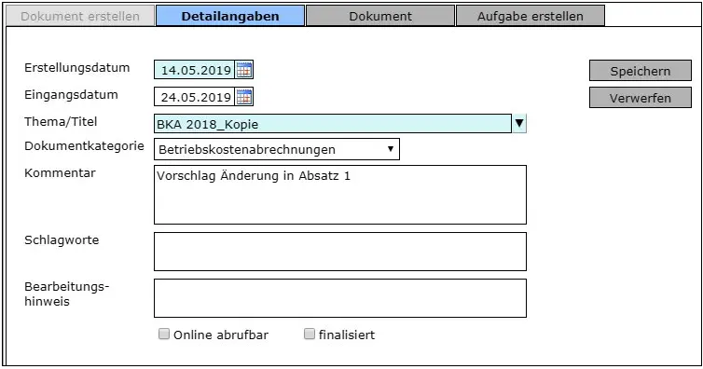Click into the Thema/Titel text field
The height and width of the screenshot is (369, 703).
pyautogui.click(x=333, y=124)
